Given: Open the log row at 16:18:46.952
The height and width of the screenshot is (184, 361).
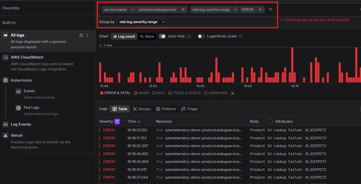Looking at the screenshot, I should tap(229, 154).
